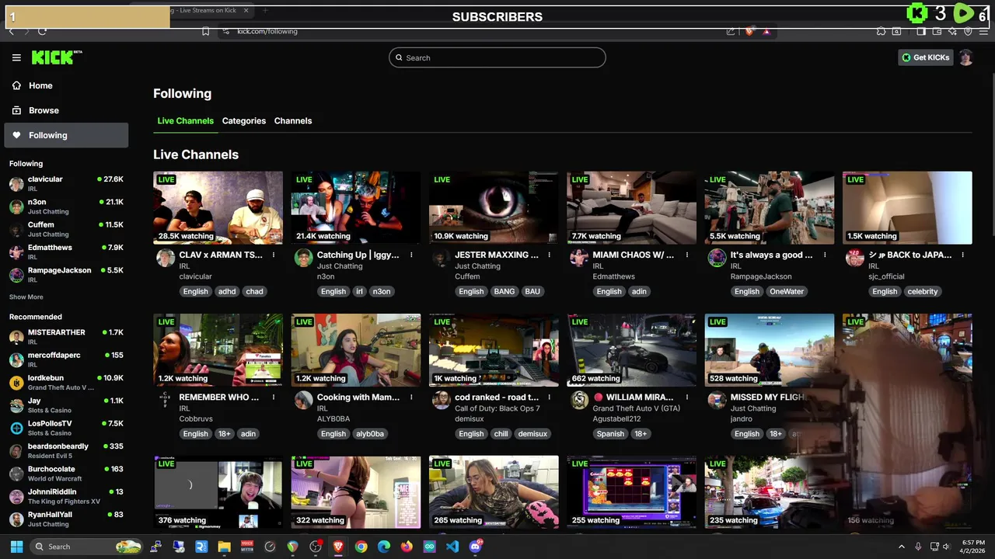Click the adhd tag on clavicular stream
The width and height of the screenshot is (995, 559).
point(226,291)
